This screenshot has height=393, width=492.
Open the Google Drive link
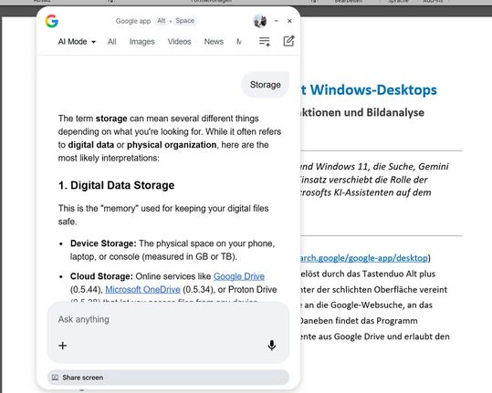[x=239, y=276]
